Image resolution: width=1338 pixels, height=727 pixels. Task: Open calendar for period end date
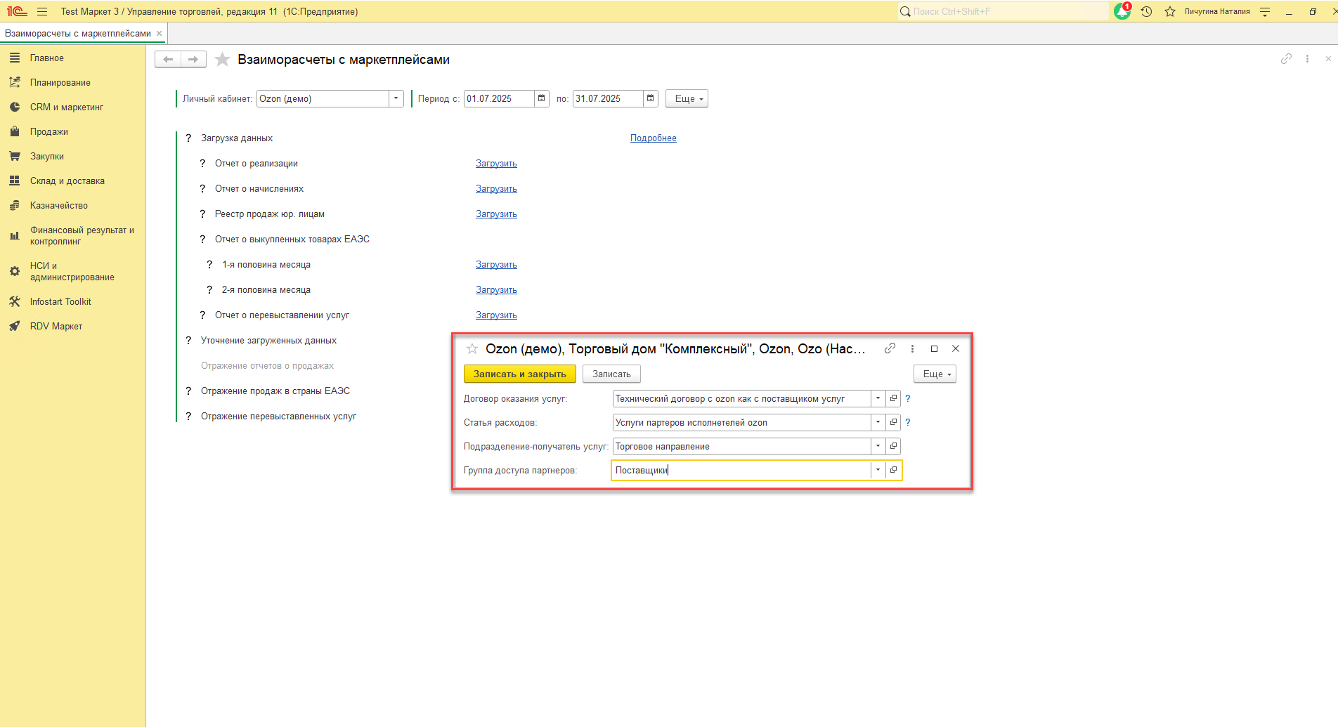(x=651, y=98)
